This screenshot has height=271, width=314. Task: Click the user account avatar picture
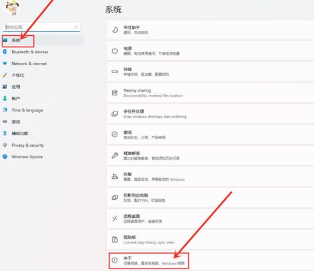(12, 8)
